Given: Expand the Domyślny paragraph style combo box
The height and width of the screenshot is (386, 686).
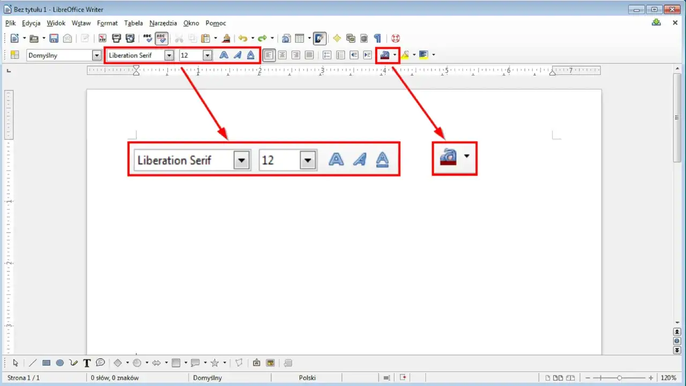Looking at the screenshot, I should click(x=97, y=55).
